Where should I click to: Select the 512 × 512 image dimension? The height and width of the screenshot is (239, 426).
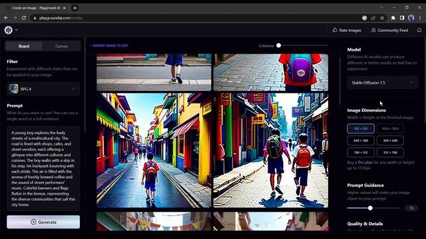361,128
